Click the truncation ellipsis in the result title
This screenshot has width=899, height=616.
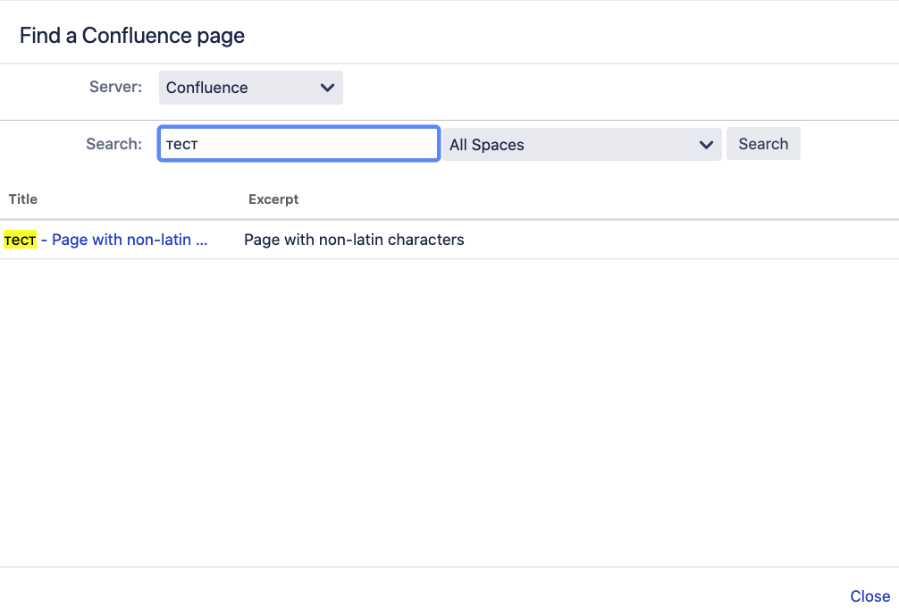point(201,240)
